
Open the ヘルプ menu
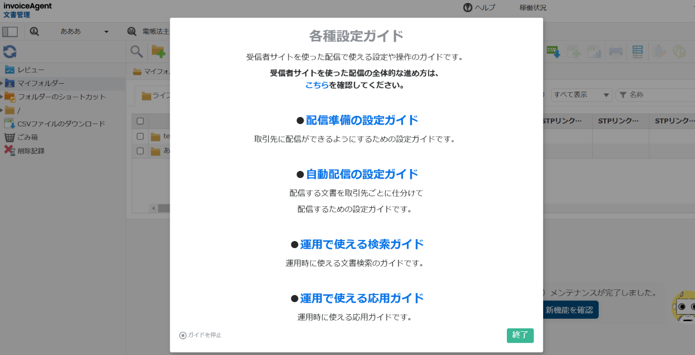[x=479, y=8]
